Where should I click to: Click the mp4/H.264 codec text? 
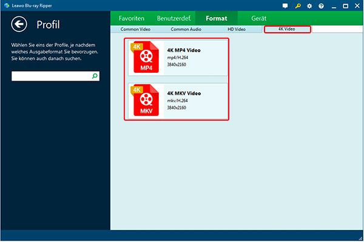coord(178,58)
